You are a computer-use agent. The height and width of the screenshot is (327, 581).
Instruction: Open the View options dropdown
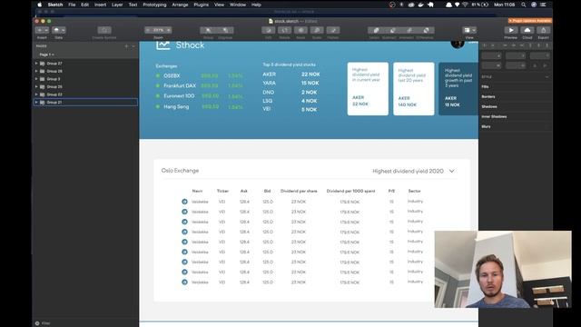pyautogui.click(x=469, y=30)
